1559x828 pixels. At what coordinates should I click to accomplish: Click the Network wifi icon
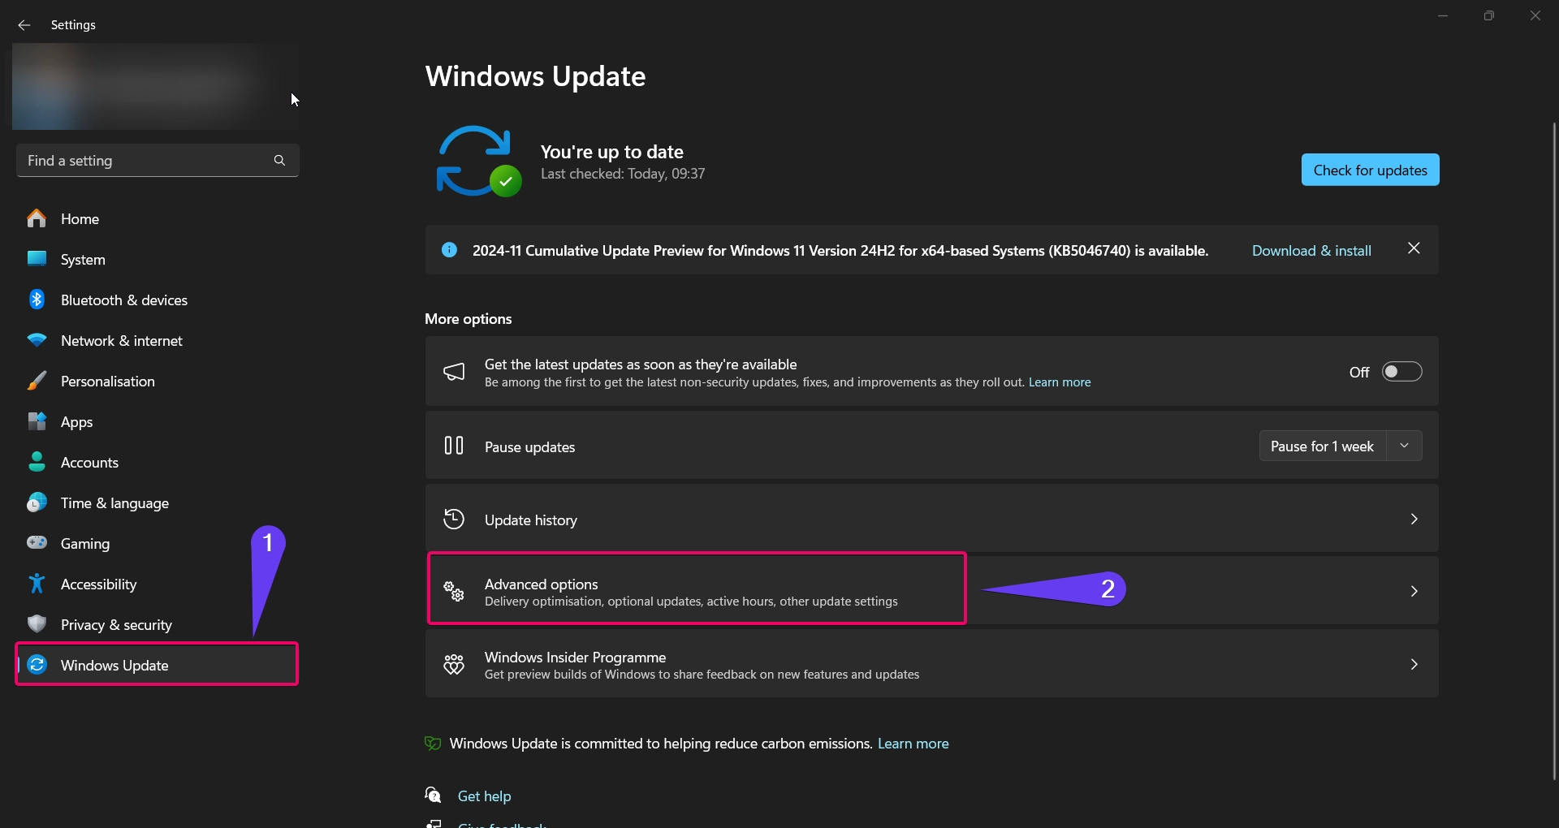tap(37, 340)
